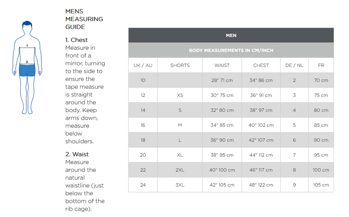The height and width of the screenshot is (217, 349).
Task: Click the 40" 102 cm chest cell
Action: point(261,125)
